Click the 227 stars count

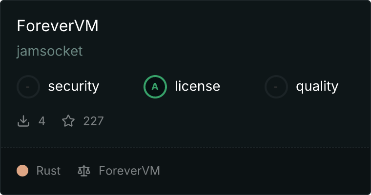point(93,121)
